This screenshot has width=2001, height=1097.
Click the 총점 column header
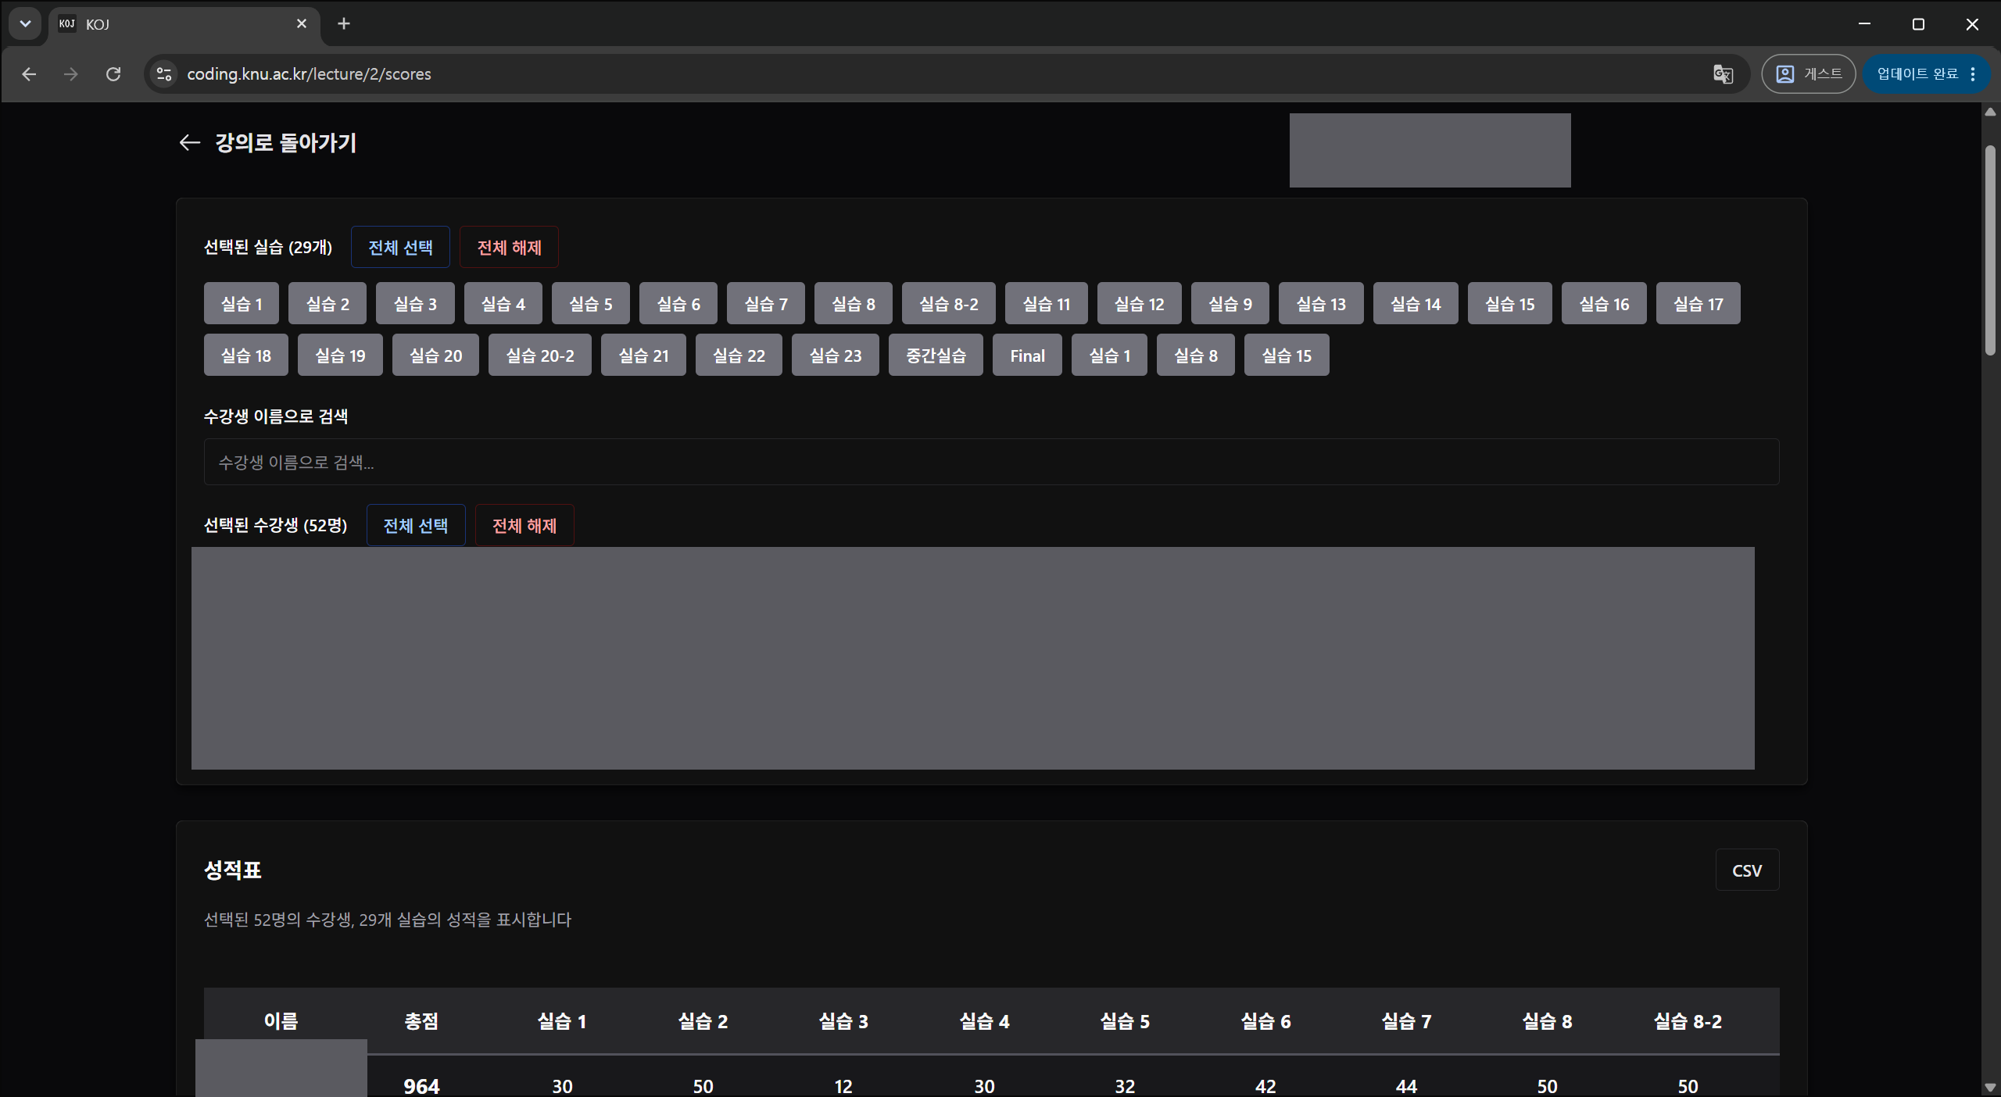pos(421,1021)
